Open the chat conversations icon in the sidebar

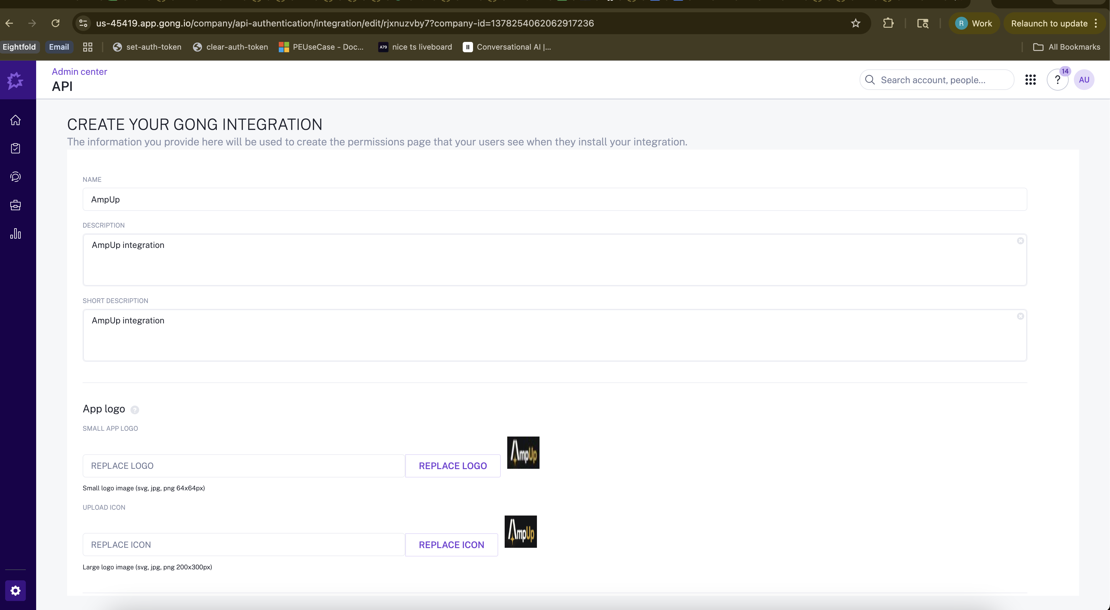pos(15,176)
